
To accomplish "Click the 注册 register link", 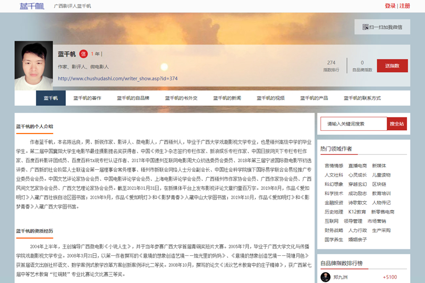I will point(405,6).
